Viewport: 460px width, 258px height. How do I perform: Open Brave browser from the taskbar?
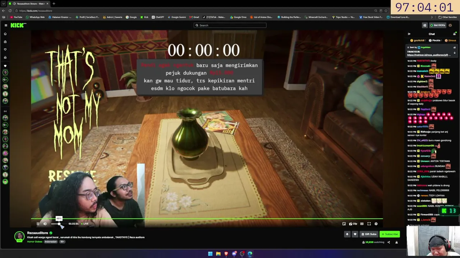click(x=226, y=254)
